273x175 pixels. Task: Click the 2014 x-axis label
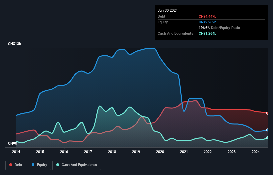(x=16, y=152)
